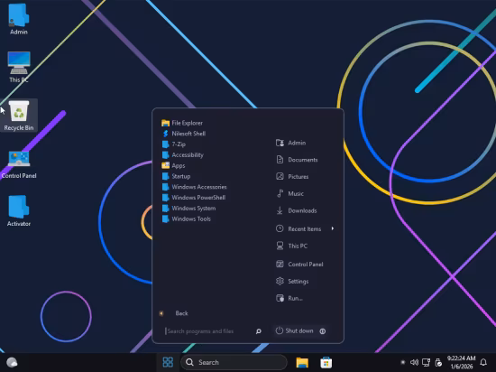The height and width of the screenshot is (372, 496).
Task: Open Music from the start menu
Action: click(x=289, y=194)
